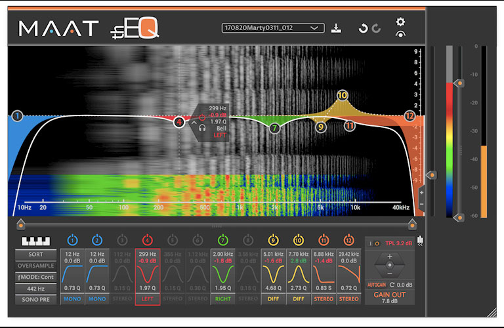
Task: Click the SONO PRE button
Action: pos(37,299)
